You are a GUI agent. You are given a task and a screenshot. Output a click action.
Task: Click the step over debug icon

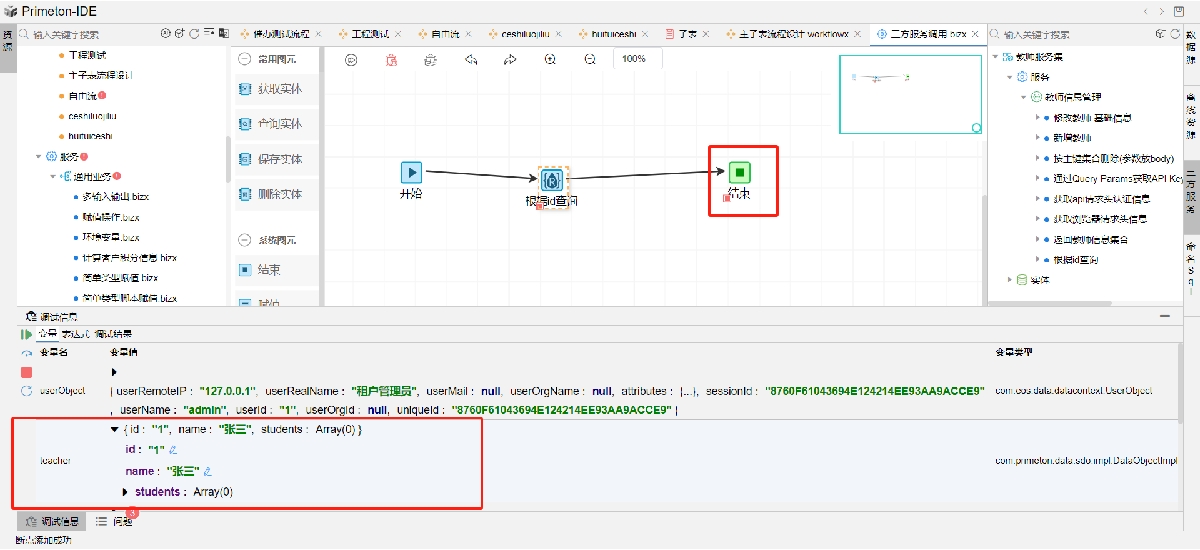click(26, 354)
